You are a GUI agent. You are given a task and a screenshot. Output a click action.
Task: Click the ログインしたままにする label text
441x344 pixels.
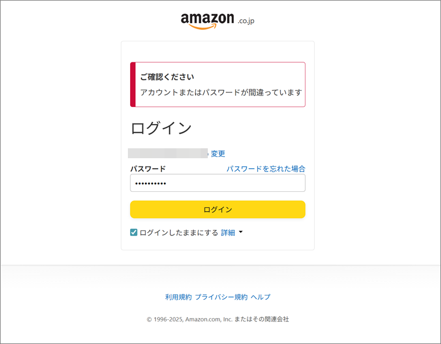click(179, 233)
